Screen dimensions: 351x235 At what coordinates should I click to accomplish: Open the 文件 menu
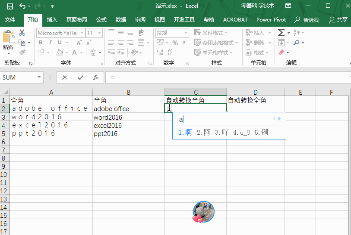point(10,20)
